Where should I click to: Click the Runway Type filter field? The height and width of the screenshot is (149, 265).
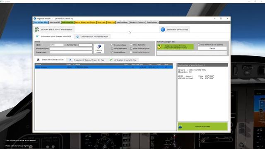(x=86, y=45)
